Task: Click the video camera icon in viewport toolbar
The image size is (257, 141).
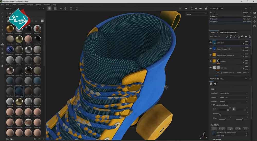Action: click(x=200, y=8)
